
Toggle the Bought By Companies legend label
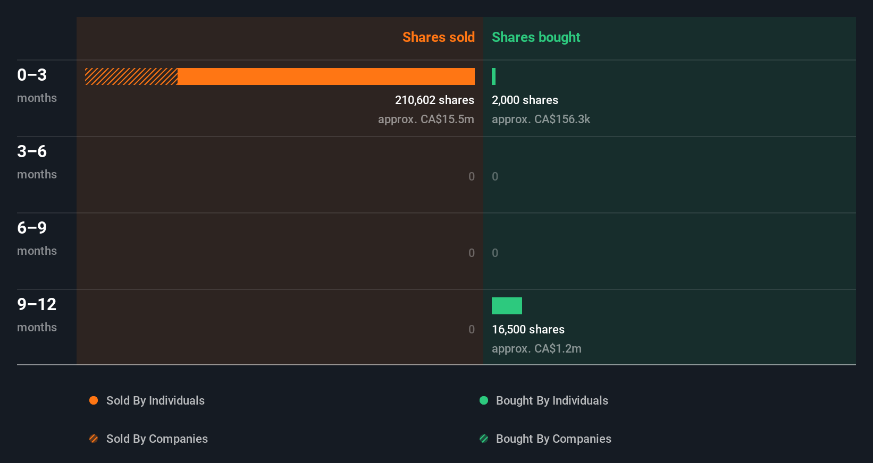pyautogui.click(x=553, y=439)
